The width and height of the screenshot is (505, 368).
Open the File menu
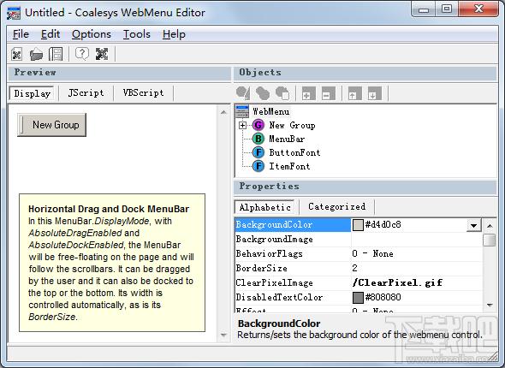click(x=21, y=34)
